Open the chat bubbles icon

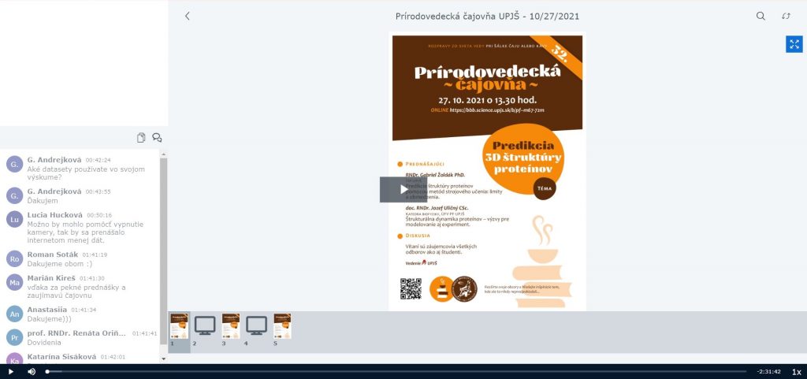click(x=157, y=137)
